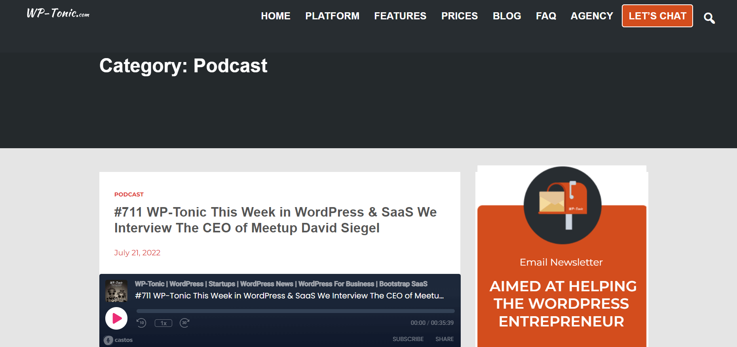This screenshot has height=347, width=737.
Task: Click the mailbox newsletter illustration
Action: (x=562, y=205)
